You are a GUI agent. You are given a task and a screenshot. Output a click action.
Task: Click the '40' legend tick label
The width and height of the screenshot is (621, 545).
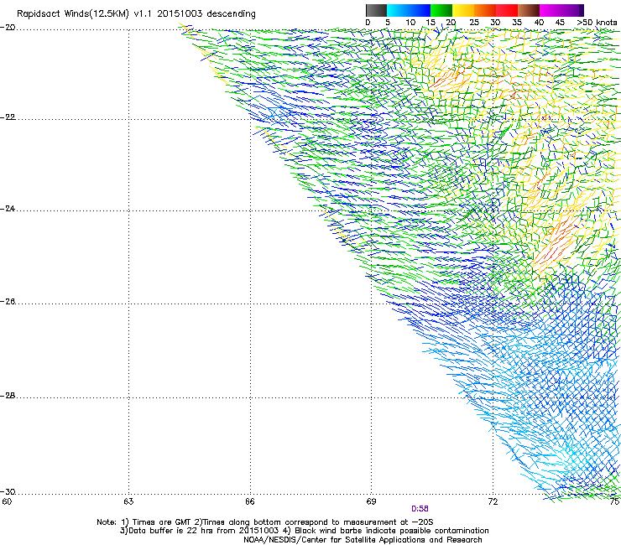pos(539,23)
